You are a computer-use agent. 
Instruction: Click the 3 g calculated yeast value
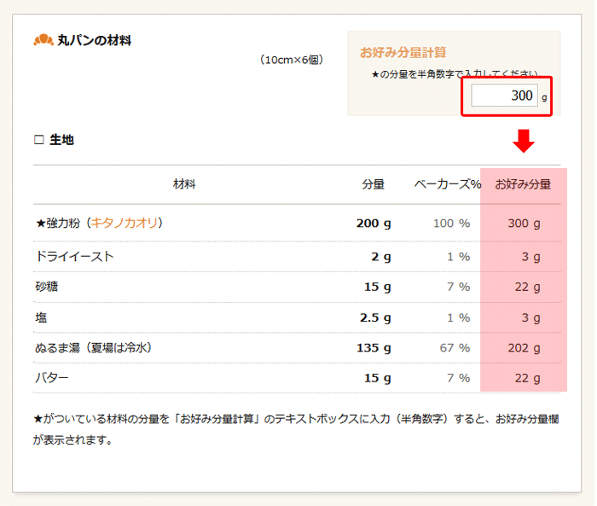[531, 257]
